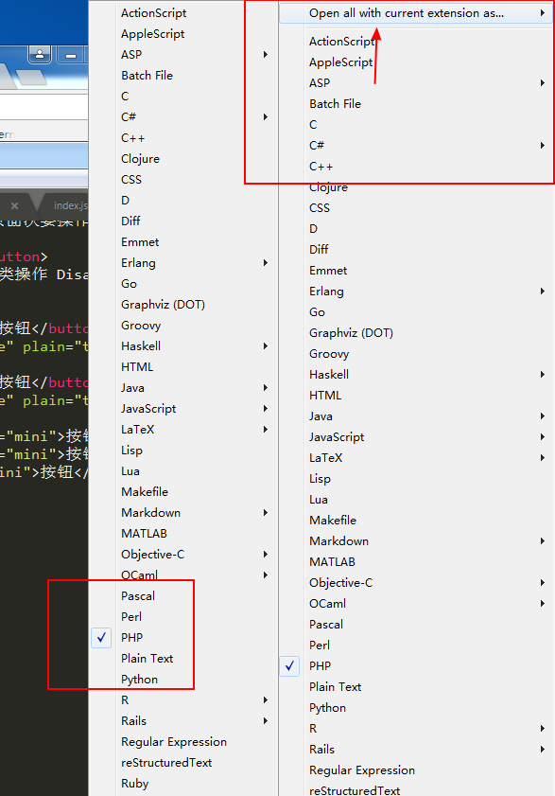
Task: Expand Erlang arrow in the left syntax menu
Action: click(x=266, y=262)
